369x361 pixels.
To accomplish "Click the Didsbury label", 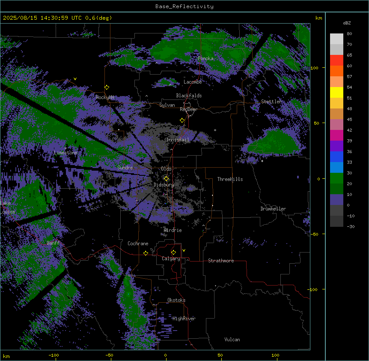I will 164,185.
